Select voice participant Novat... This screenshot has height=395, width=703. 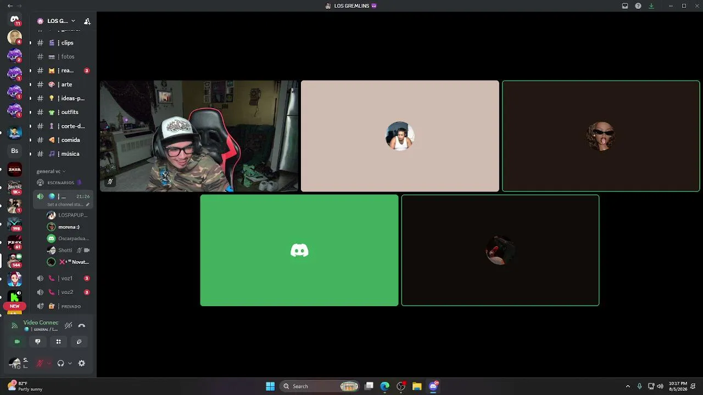(x=68, y=262)
